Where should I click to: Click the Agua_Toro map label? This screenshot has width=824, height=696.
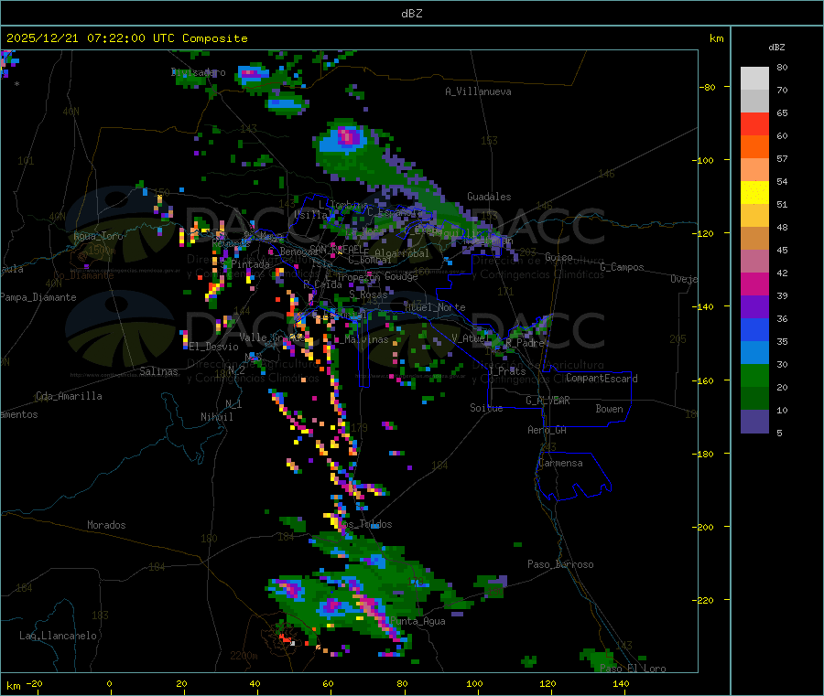(x=98, y=236)
